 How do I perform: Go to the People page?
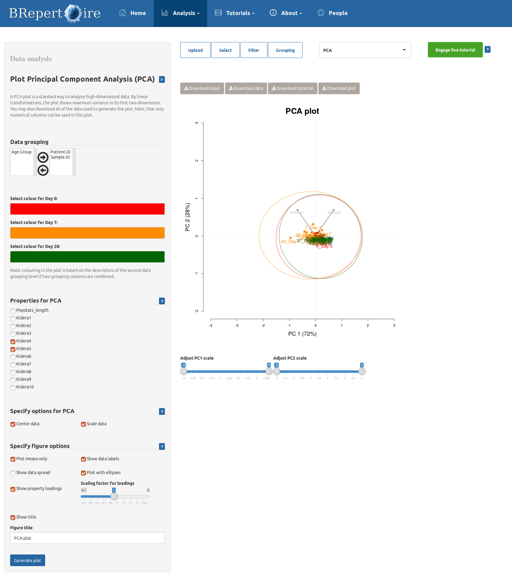[332, 13]
